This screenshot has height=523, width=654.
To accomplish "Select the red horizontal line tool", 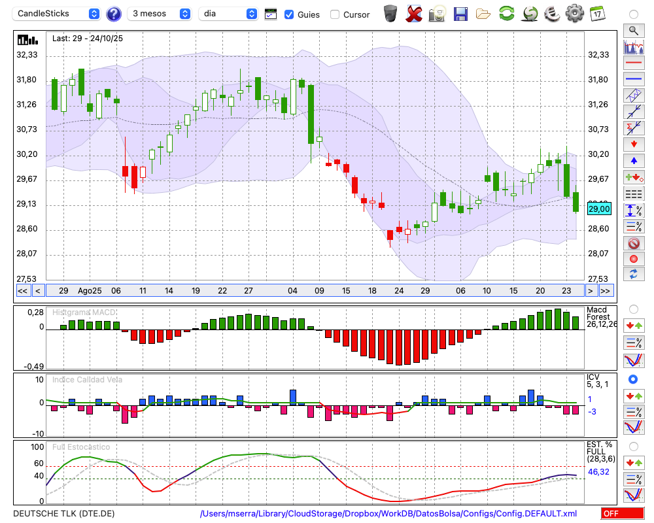I will 633,63.
